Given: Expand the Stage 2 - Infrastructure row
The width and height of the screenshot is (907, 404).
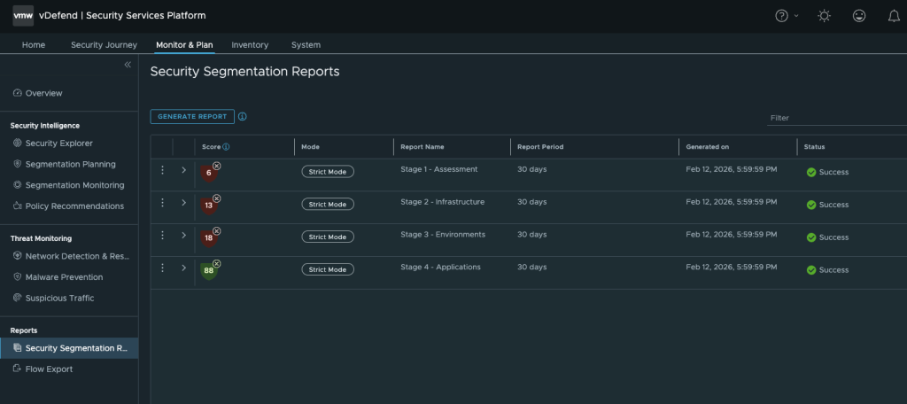Looking at the screenshot, I should click(x=183, y=203).
